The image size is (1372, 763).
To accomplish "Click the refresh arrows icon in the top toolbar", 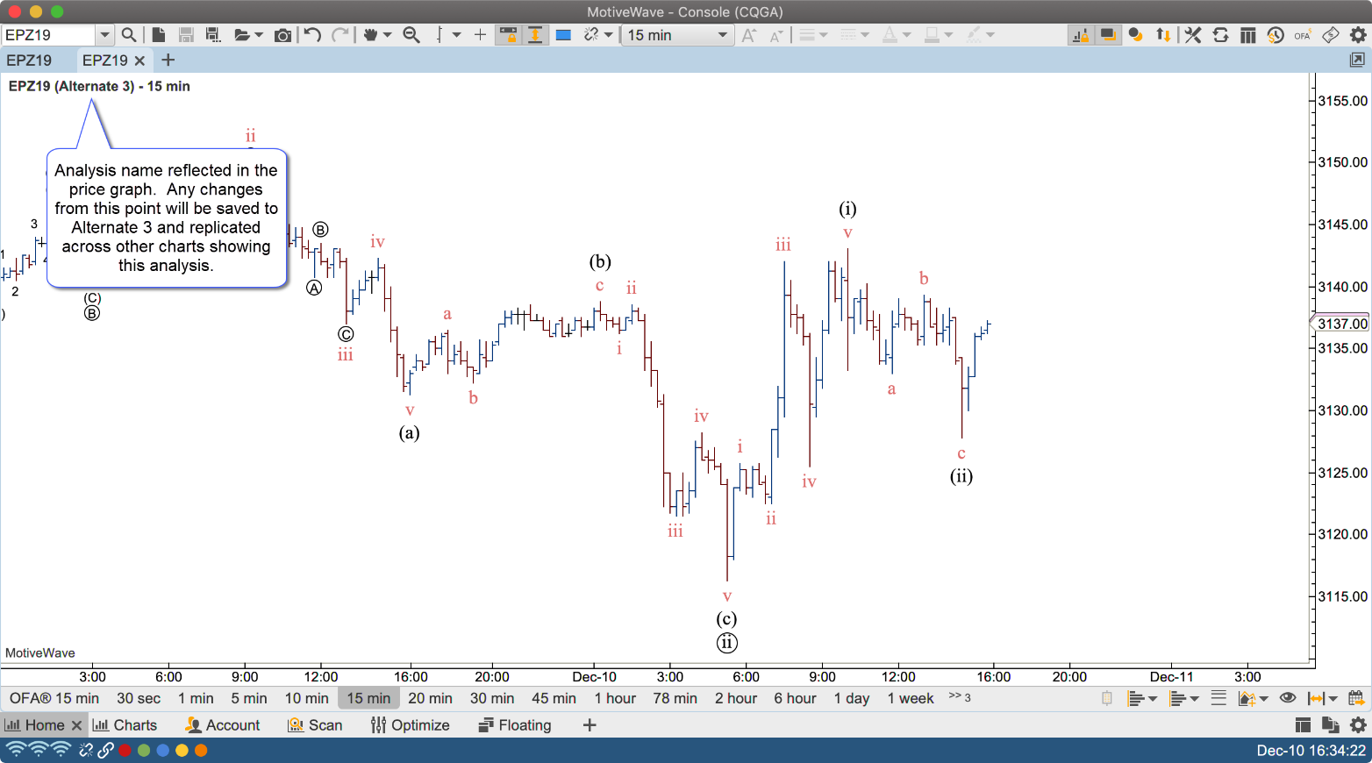I will coord(1220,35).
